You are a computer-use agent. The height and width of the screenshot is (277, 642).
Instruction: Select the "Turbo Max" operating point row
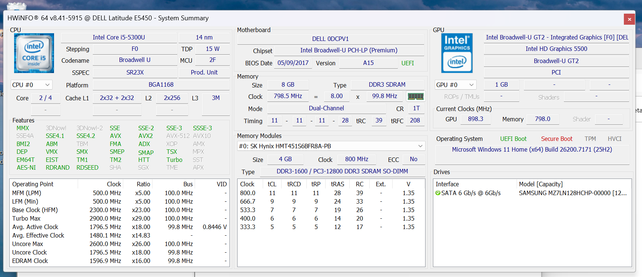point(120,218)
